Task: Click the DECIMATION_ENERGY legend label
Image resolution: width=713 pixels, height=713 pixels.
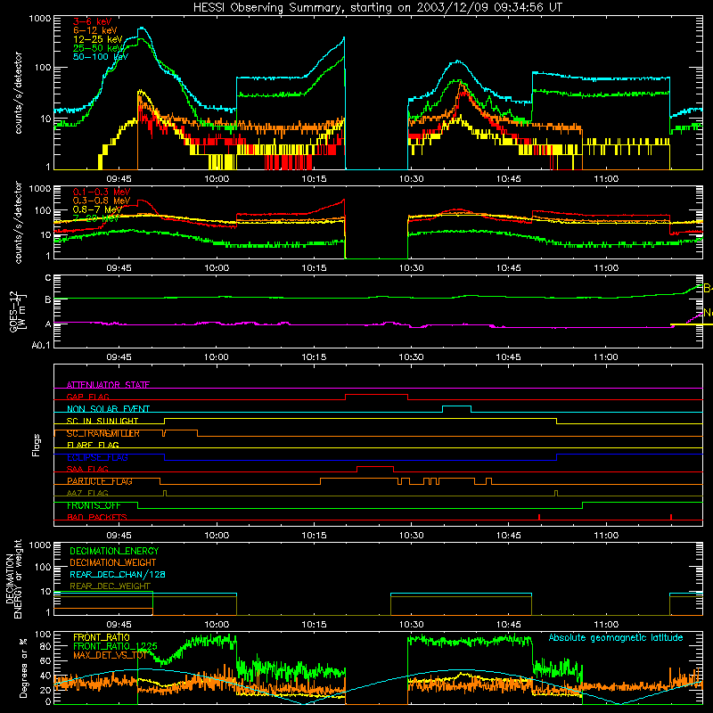Action: (x=114, y=551)
